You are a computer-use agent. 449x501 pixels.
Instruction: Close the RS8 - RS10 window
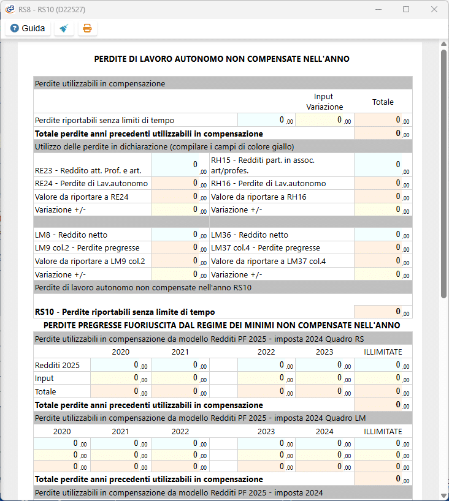(434, 9)
